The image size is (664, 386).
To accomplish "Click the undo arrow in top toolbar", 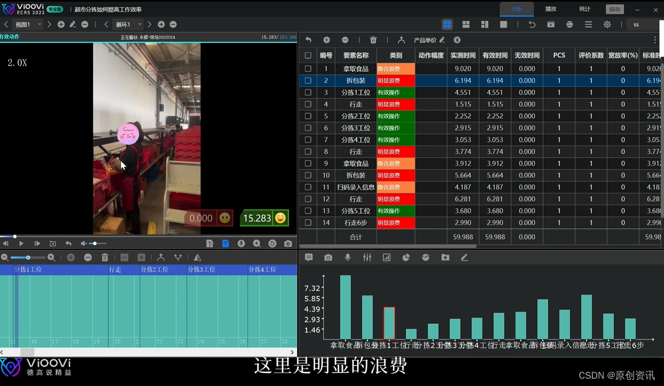I will [532, 25].
